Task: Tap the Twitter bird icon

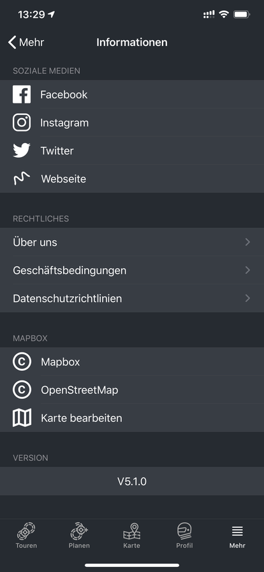Action: pyautogui.click(x=22, y=151)
